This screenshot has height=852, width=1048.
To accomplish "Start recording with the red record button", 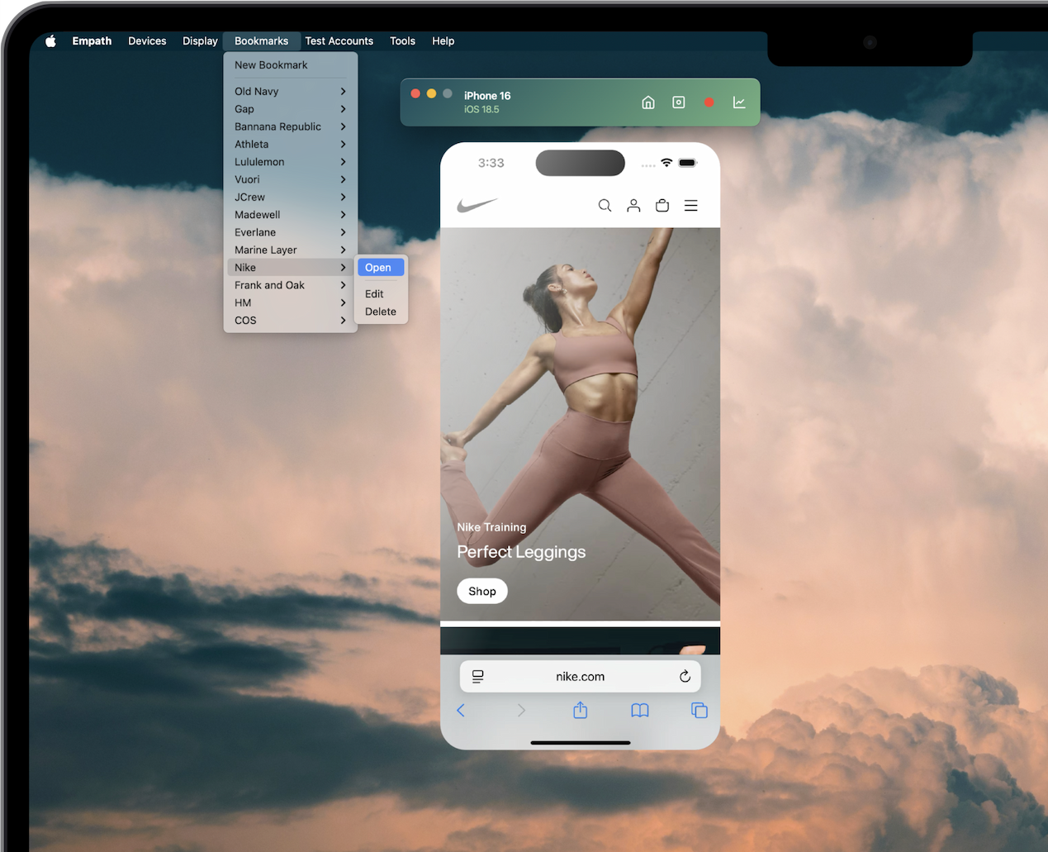I will [709, 102].
